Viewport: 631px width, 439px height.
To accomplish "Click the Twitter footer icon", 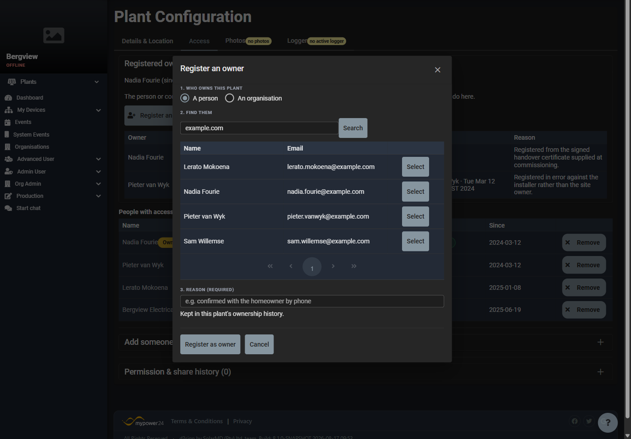I will click(589, 421).
